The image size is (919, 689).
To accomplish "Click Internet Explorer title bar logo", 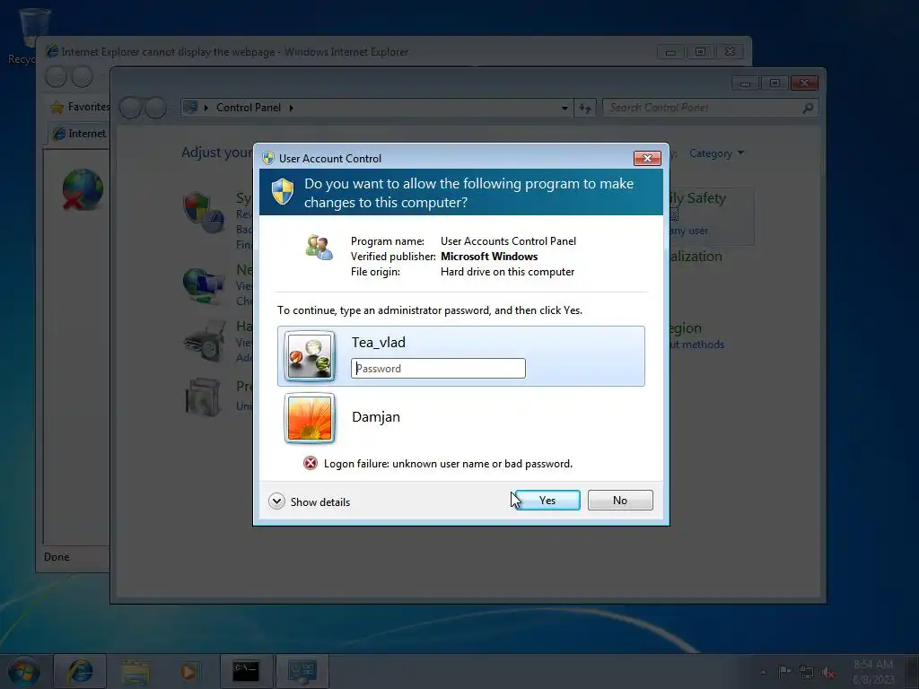I will tap(52, 51).
